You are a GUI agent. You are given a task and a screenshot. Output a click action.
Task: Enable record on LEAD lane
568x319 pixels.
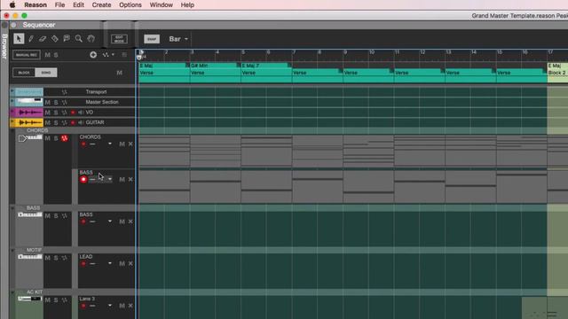(83, 264)
